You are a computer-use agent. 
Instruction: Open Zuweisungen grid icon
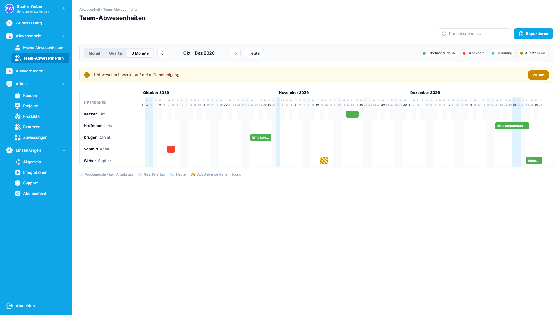pyautogui.click(x=18, y=137)
